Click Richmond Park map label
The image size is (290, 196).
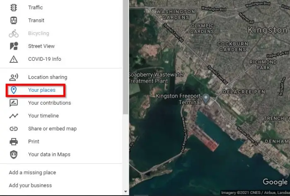point(263,65)
